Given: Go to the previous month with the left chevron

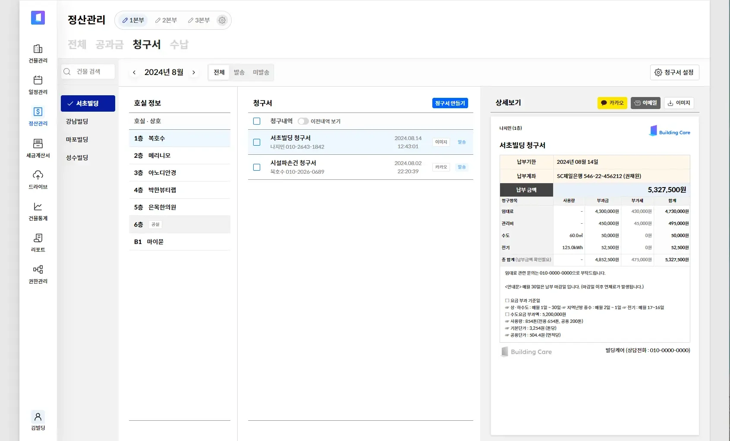Looking at the screenshot, I should pyautogui.click(x=134, y=72).
